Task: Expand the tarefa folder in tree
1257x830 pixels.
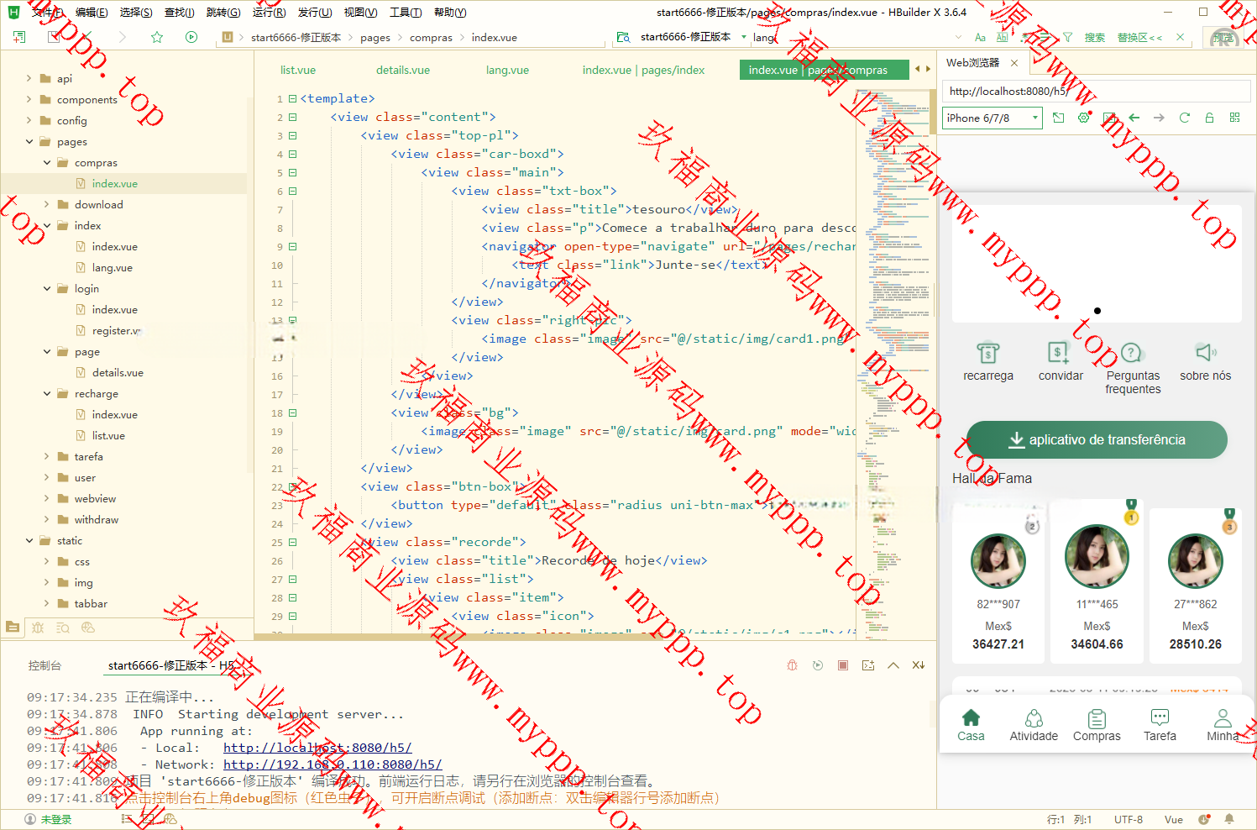Action: pos(47,457)
